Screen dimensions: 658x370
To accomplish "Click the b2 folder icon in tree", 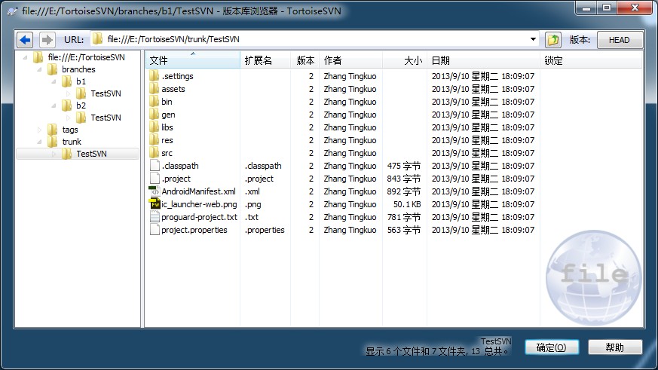I will point(67,105).
